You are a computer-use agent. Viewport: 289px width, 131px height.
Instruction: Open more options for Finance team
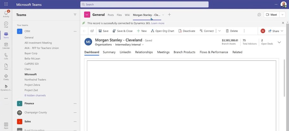click(x=75, y=104)
